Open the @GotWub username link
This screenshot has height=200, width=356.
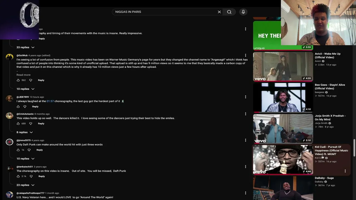[x=22, y=56]
